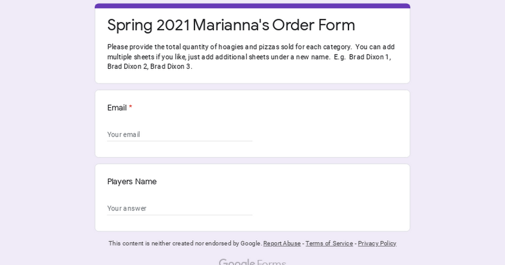Screen dimensions: 505x265
Task: Click the purple header bar atop the form
Action: click(x=252, y=6)
